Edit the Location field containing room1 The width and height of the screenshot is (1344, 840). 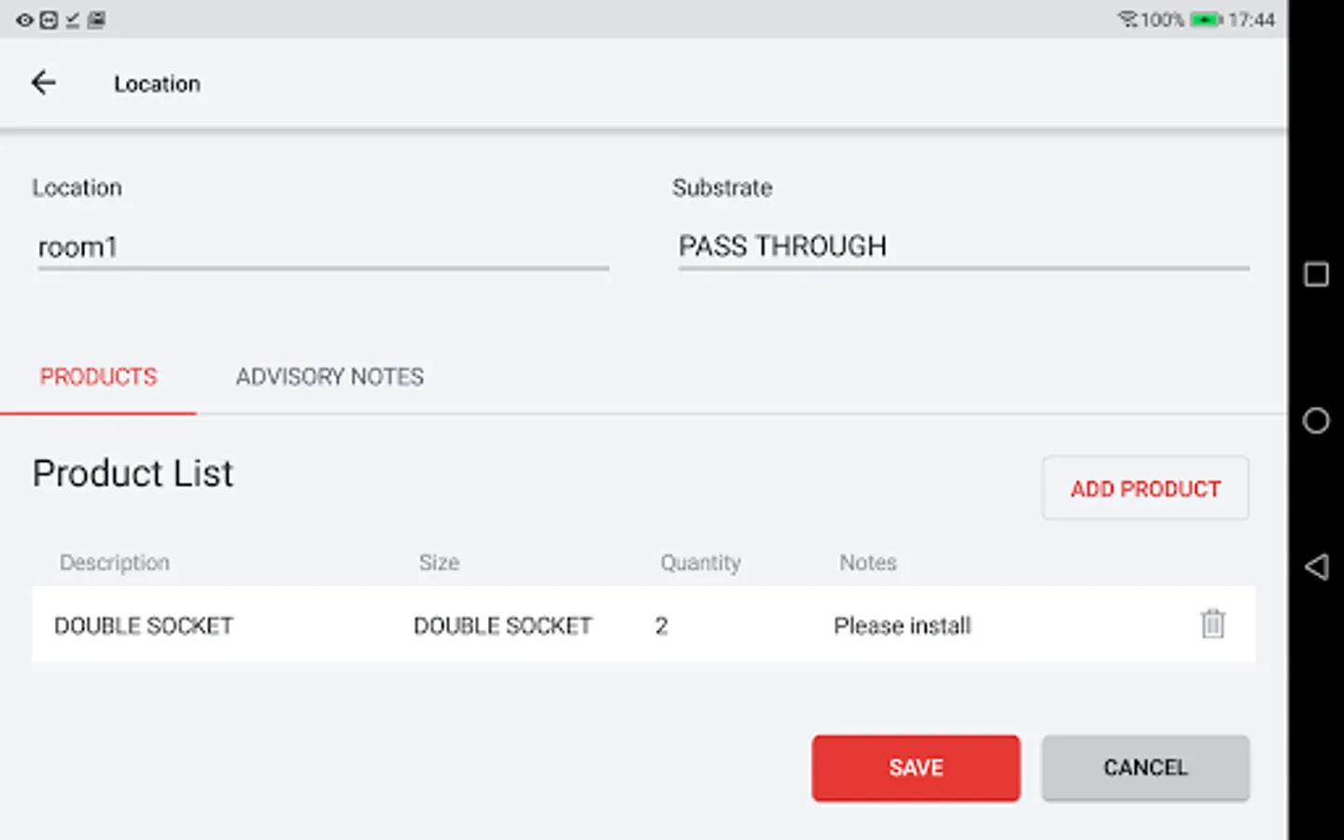pos(322,247)
